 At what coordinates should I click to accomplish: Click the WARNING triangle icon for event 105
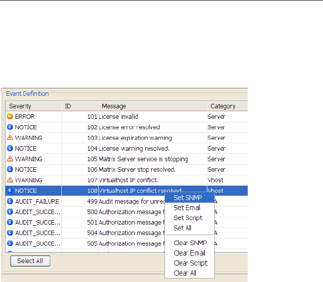click(x=10, y=159)
